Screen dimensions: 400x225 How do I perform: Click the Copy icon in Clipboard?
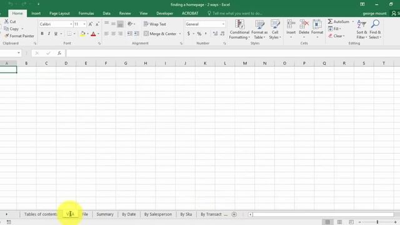coord(6,29)
